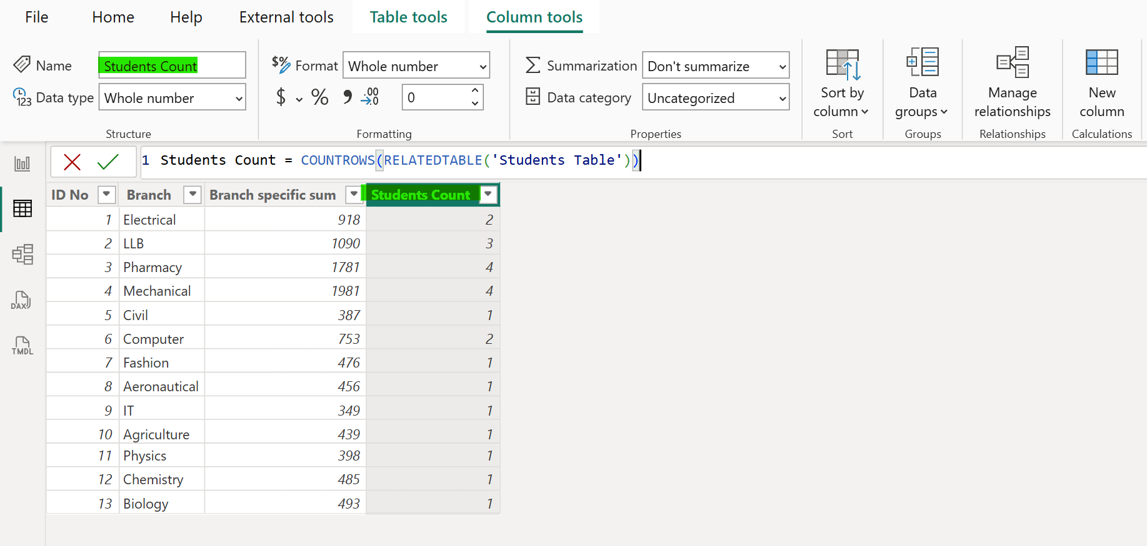
Task: Expand the Data type dropdown
Action: 173,98
